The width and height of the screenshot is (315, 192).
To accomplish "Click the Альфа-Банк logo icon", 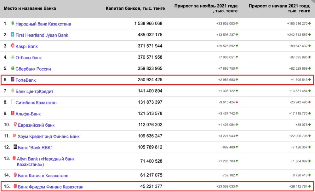I will (13, 113).
